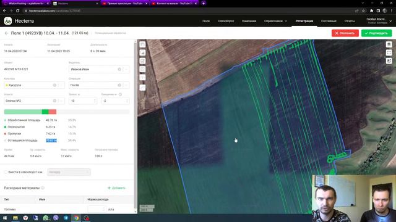The height and width of the screenshot is (222, 396).
Task: Click the 'Перекрытия' legend row
Action: pos(40,127)
